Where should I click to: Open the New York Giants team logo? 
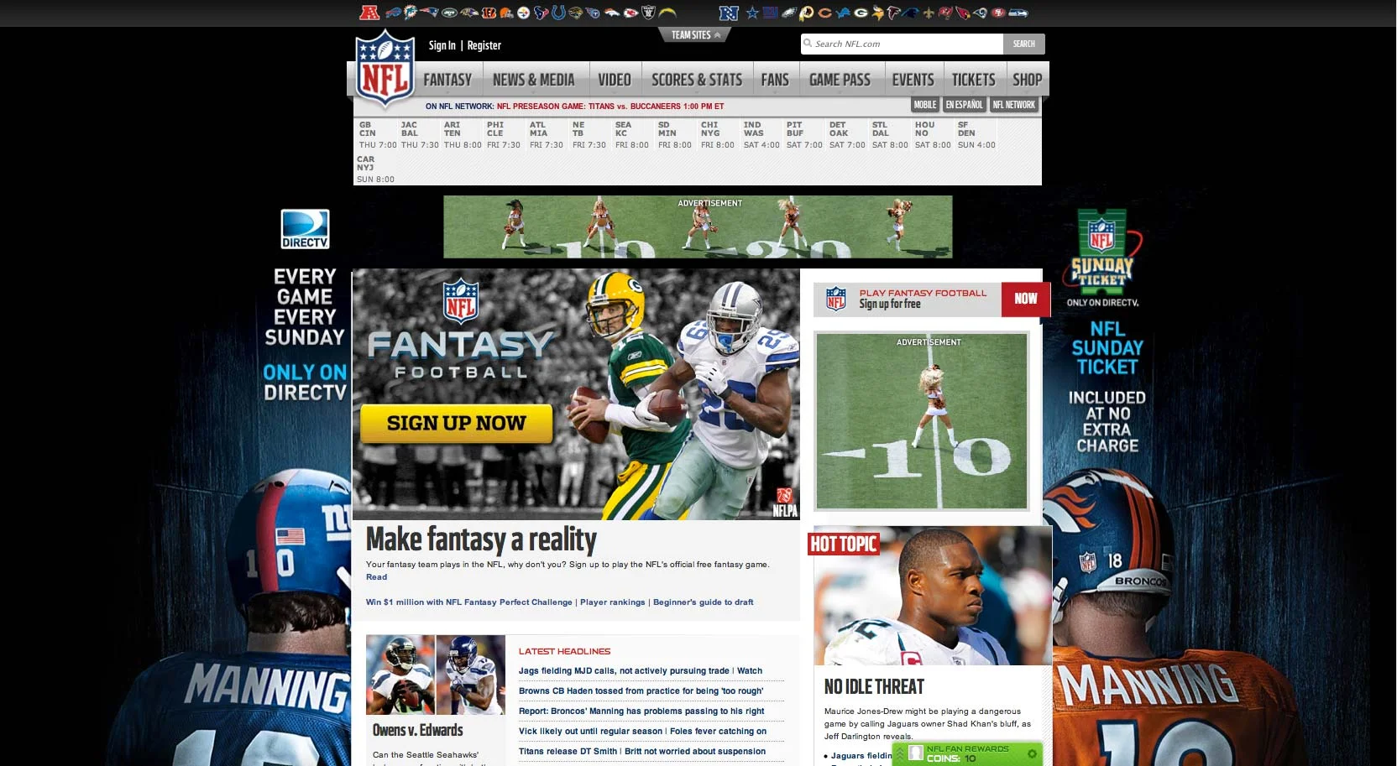[x=771, y=13]
